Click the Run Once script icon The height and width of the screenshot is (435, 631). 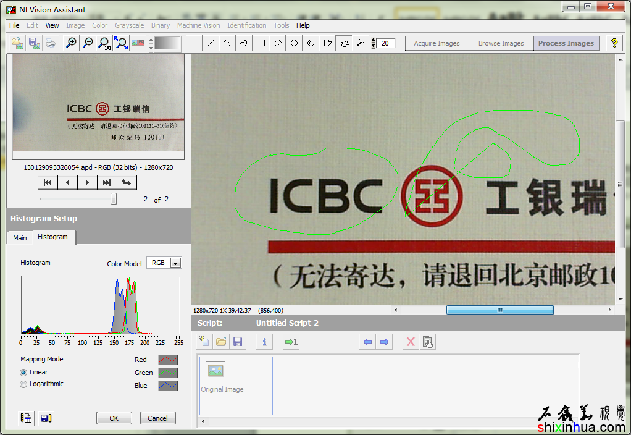291,342
